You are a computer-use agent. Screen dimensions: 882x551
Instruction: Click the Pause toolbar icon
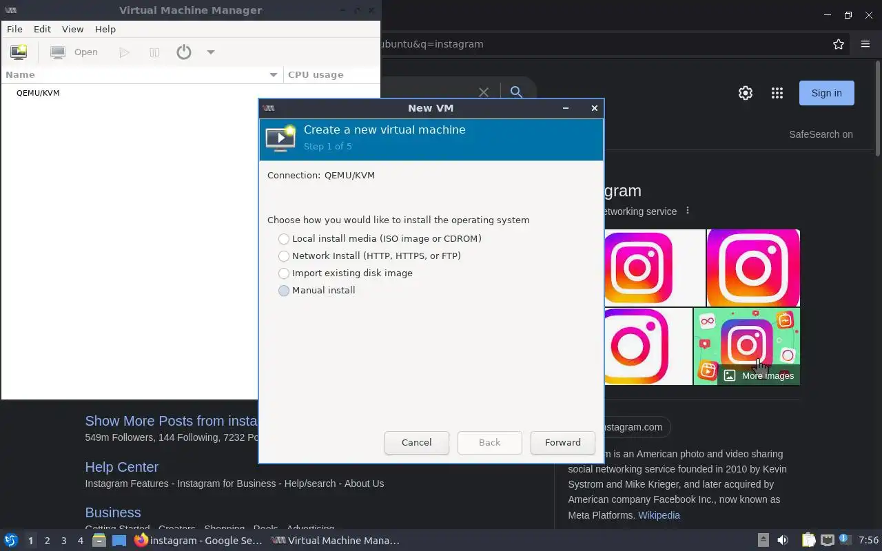point(154,52)
